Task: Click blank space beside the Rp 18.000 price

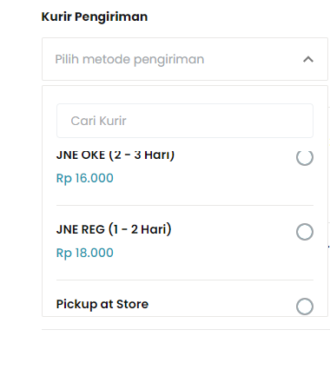Action: [x=202, y=253]
